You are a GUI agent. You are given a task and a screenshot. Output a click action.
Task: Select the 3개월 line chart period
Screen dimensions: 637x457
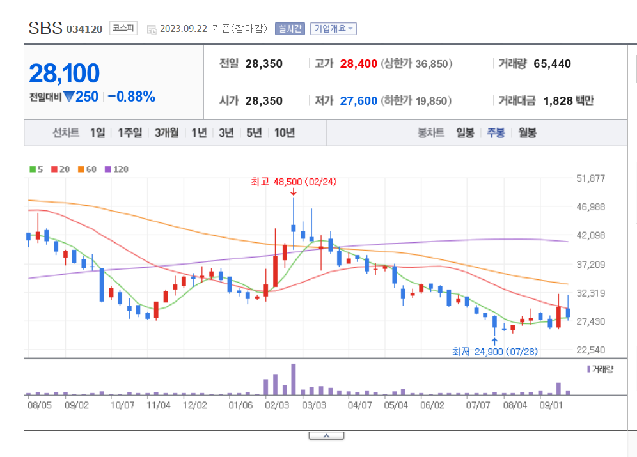166,133
